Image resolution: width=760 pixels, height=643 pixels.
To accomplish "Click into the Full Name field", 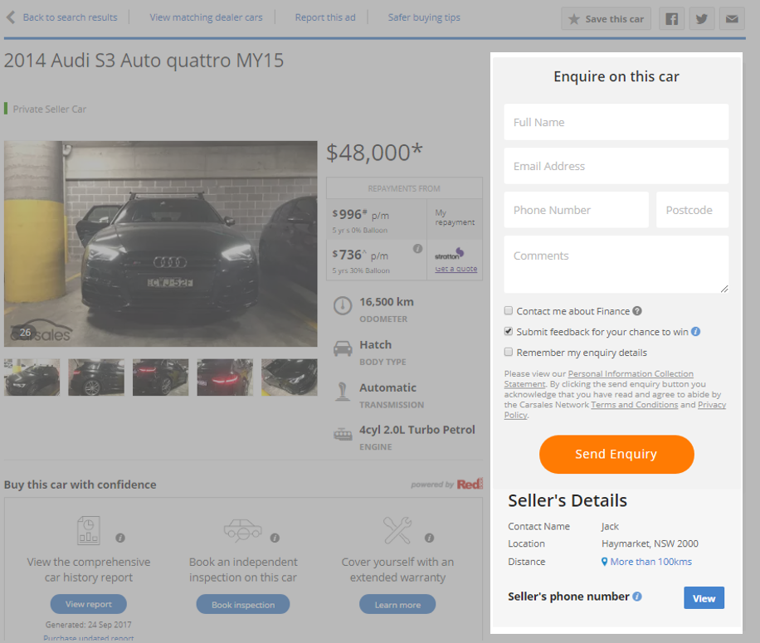I will coord(616,122).
